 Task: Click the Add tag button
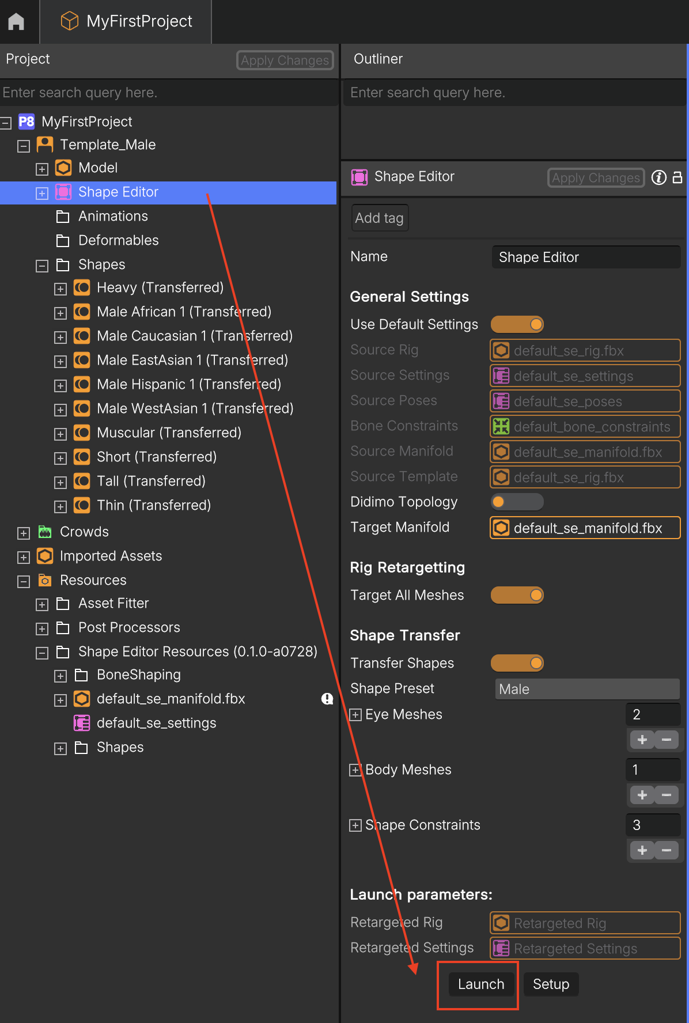pyautogui.click(x=380, y=218)
